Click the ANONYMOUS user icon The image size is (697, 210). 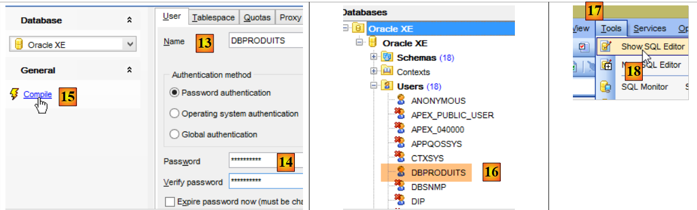tap(401, 100)
